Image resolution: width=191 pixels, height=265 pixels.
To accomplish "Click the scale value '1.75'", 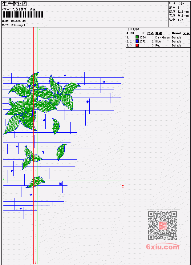I will pyautogui.click(x=180, y=20).
